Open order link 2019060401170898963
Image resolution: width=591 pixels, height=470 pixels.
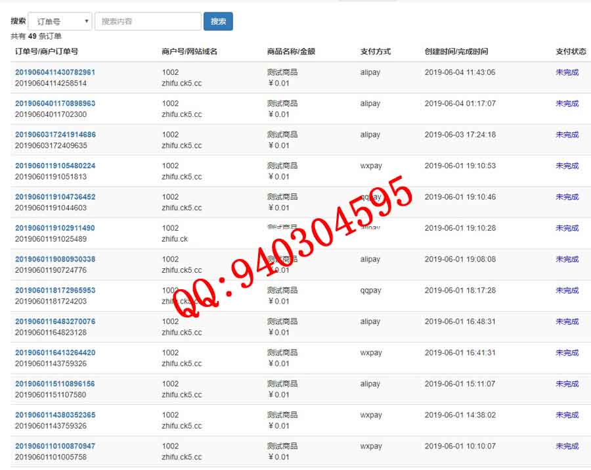click(x=55, y=103)
